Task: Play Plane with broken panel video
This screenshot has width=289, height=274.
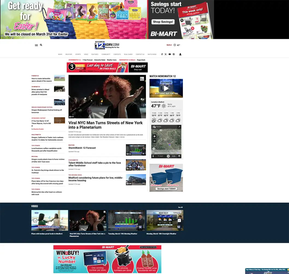Action: pos(49,220)
